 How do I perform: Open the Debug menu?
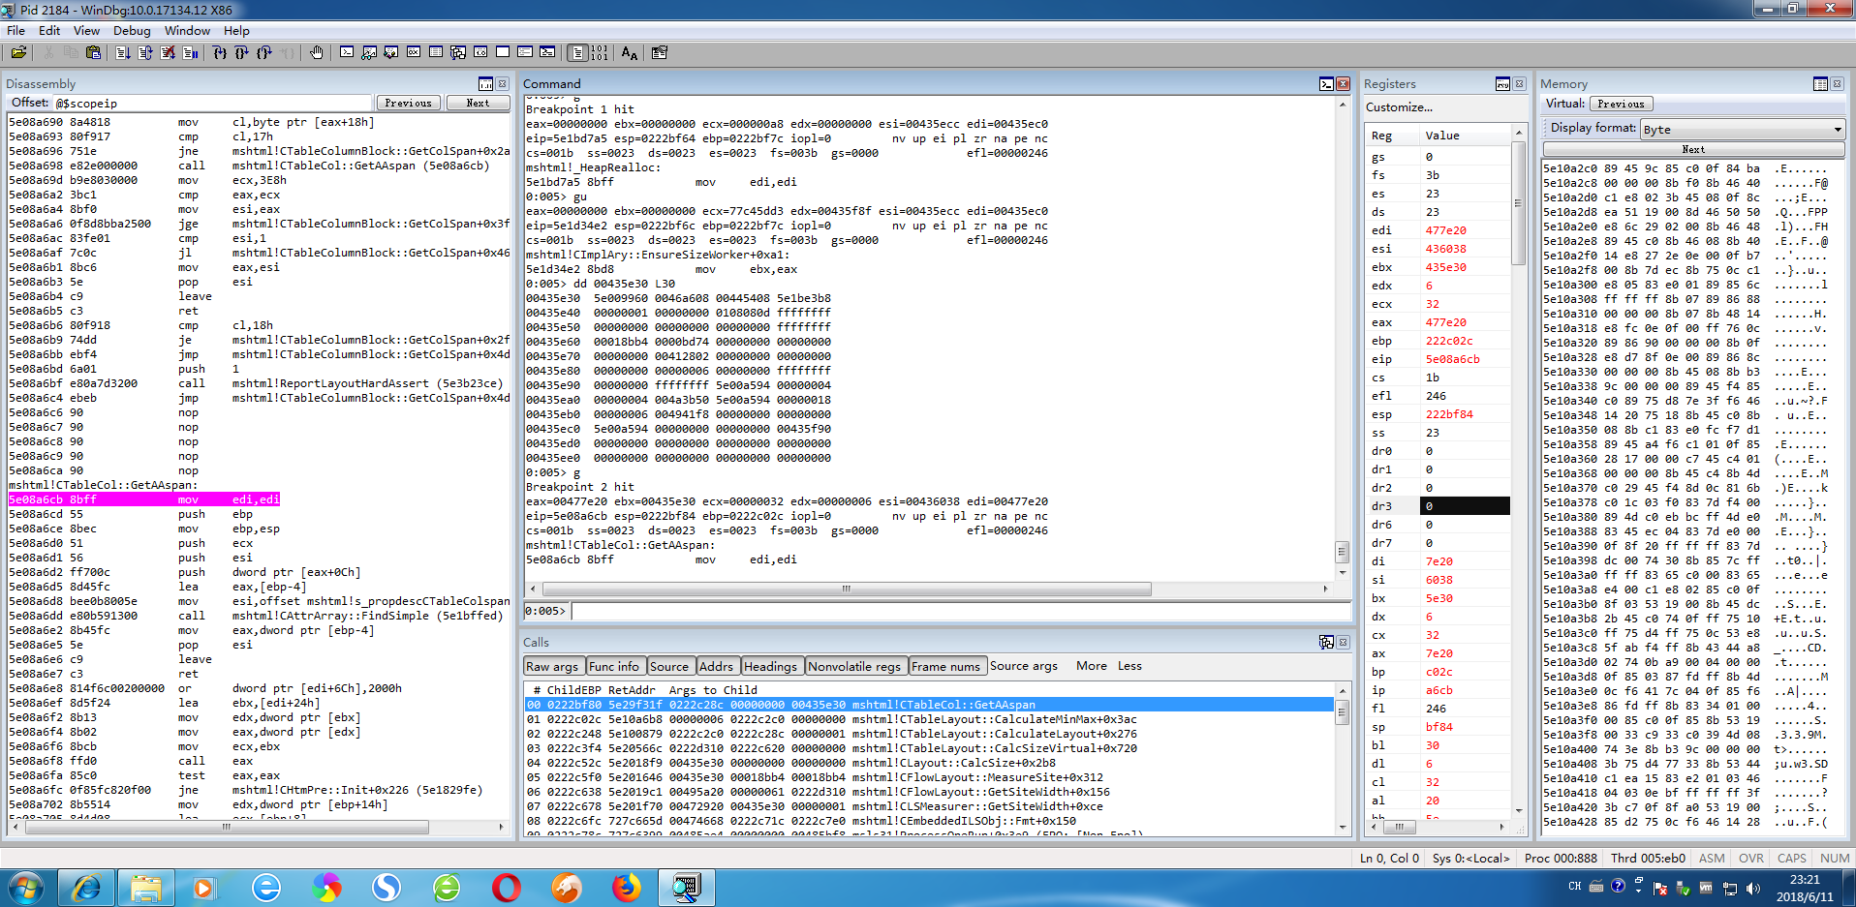pyautogui.click(x=132, y=30)
